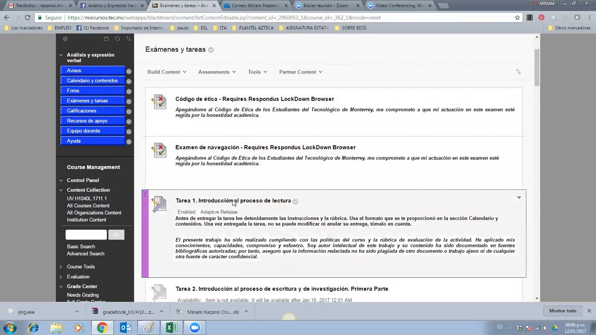596x335 pixels.
Task: Open the Examen de navegación test link
Action: pos(265,147)
